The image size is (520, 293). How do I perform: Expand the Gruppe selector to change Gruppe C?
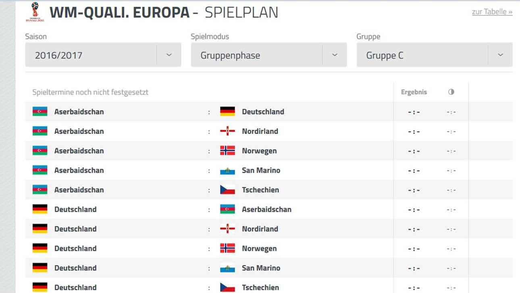coord(500,54)
